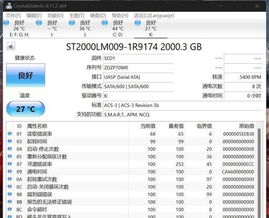Click the 转速 field showing 5400 RPM

(243, 77)
